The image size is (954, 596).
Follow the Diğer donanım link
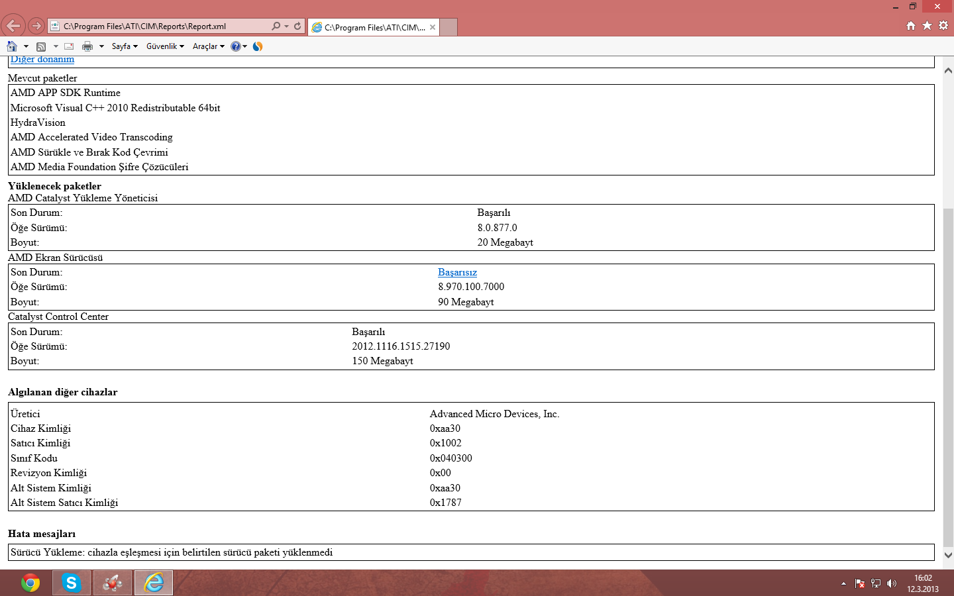coord(42,60)
